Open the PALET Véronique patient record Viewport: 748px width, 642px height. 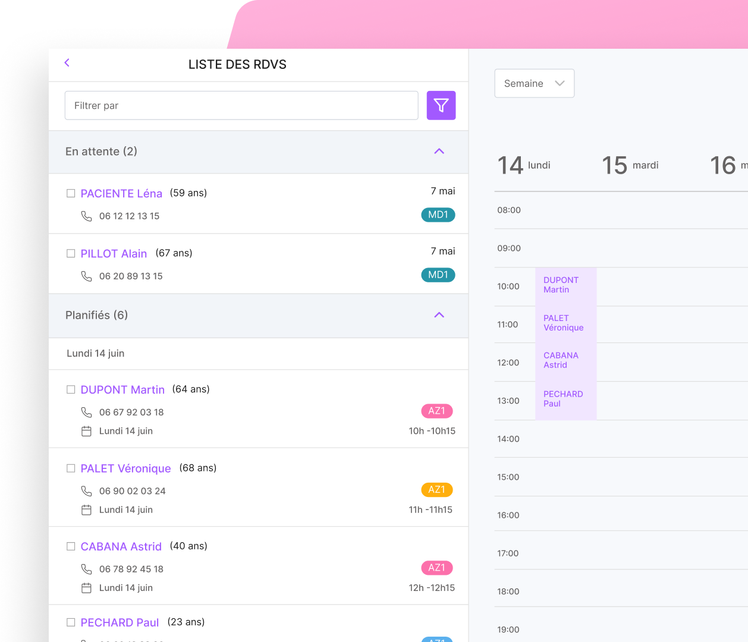coord(125,468)
